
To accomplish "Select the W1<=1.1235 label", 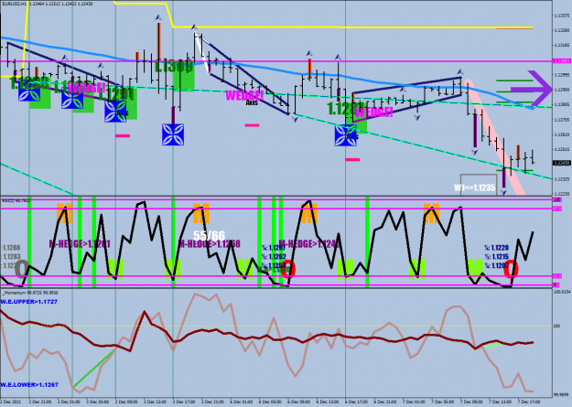I will (475, 187).
